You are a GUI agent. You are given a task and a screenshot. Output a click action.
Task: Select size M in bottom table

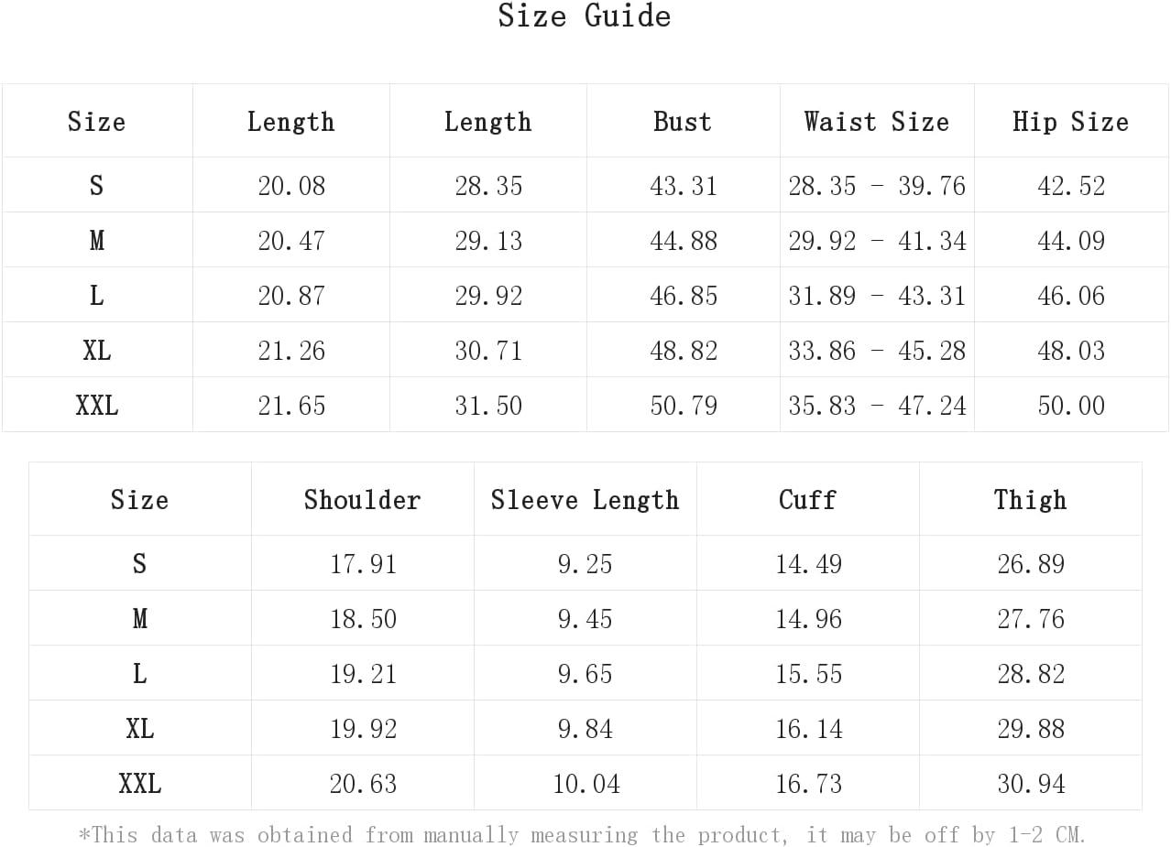click(139, 619)
